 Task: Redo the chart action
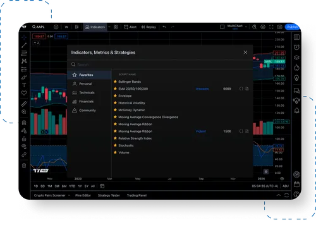coord(173,27)
